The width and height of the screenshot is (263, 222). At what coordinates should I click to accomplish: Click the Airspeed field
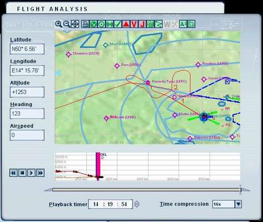(27, 135)
